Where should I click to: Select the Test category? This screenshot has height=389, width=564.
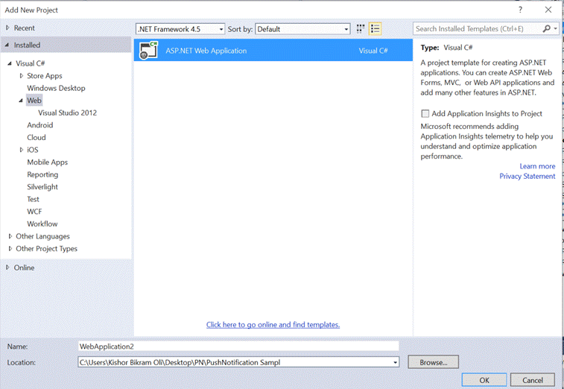coord(33,199)
